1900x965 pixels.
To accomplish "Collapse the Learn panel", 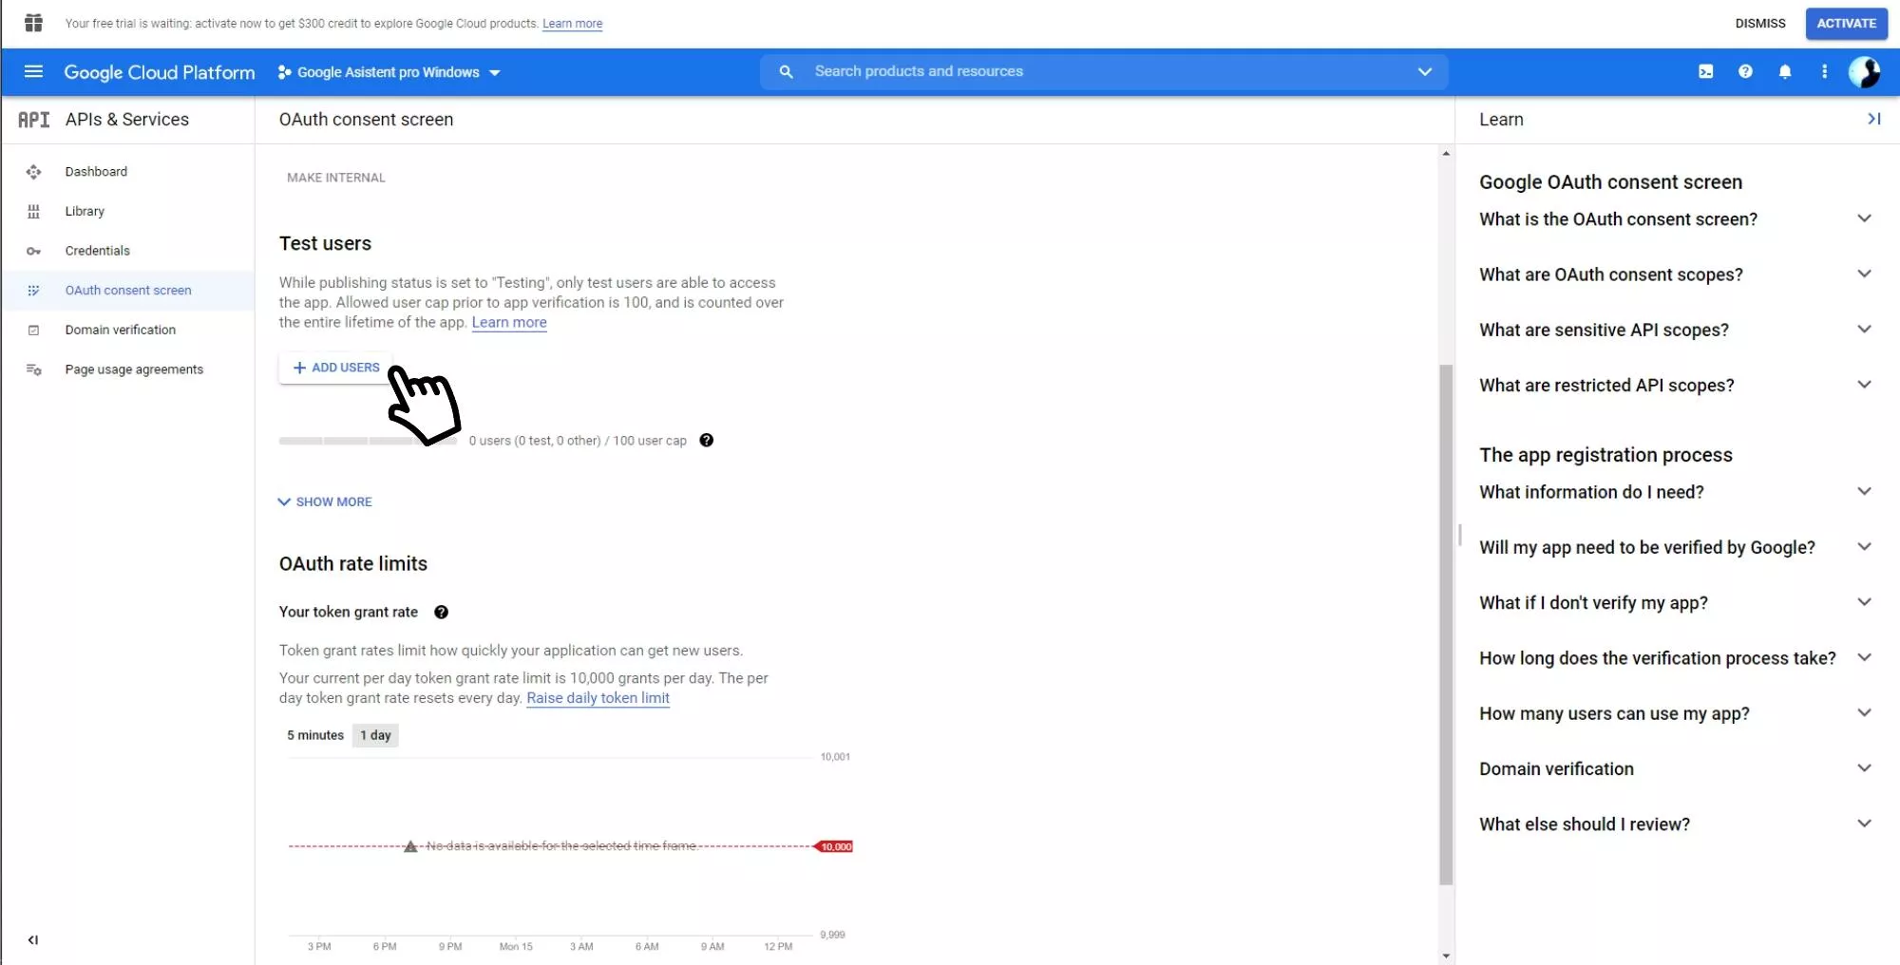I will [x=1873, y=119].
